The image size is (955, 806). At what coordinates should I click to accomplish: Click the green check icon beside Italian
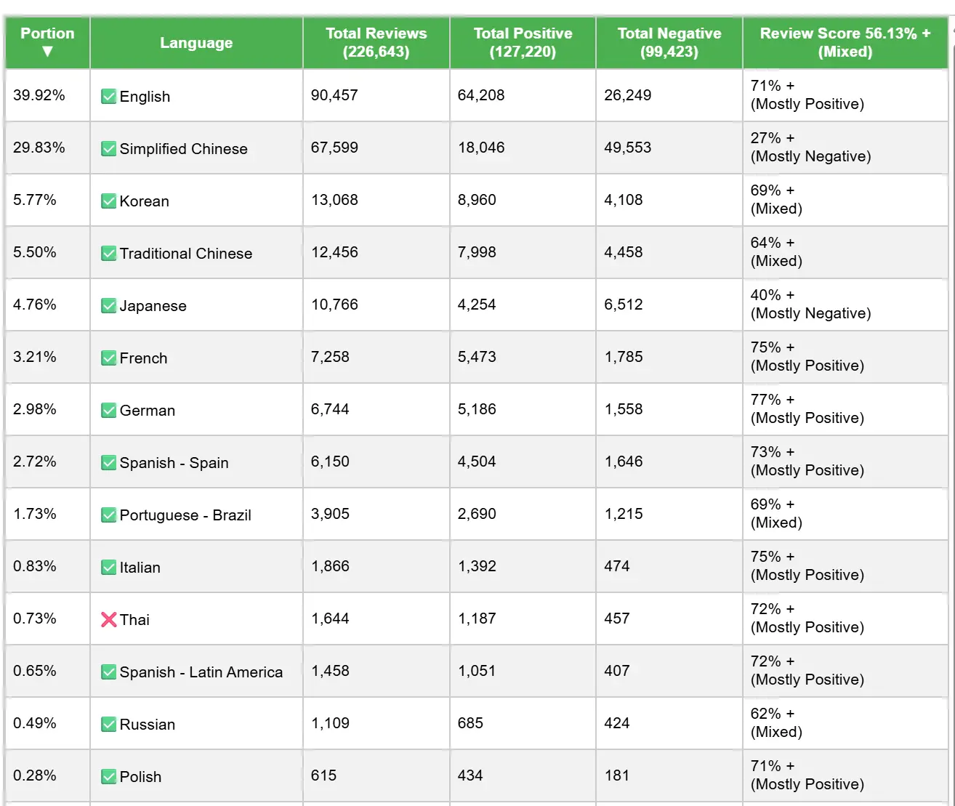pos(108,567)
